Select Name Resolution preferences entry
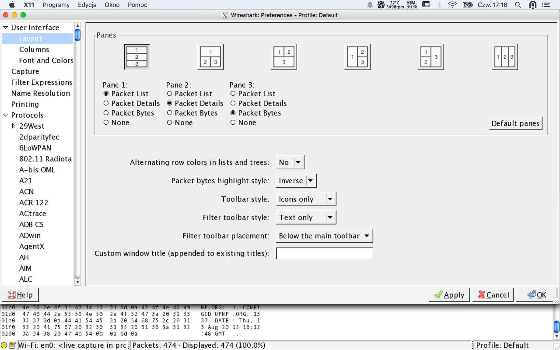 tap(41, 93)
